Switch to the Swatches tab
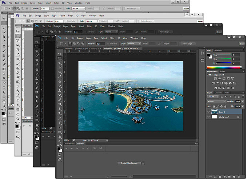This screenshot has width=247, height=179. 218,50
